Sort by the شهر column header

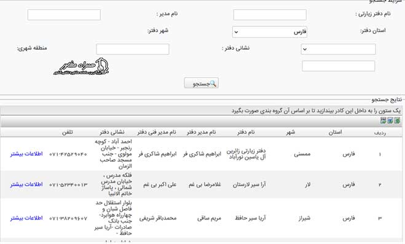291,132
